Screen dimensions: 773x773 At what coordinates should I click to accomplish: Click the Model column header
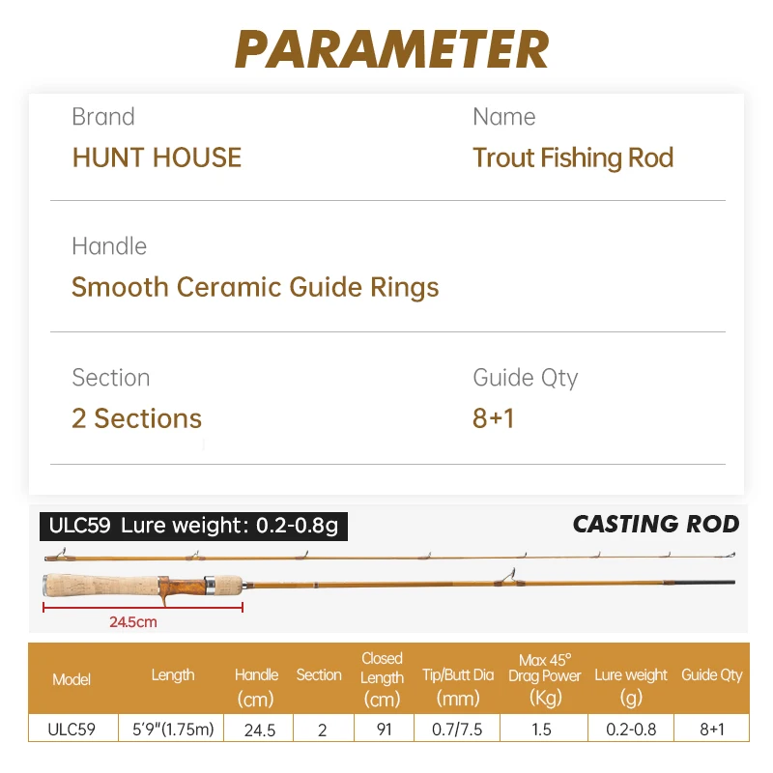click(72, 679)
